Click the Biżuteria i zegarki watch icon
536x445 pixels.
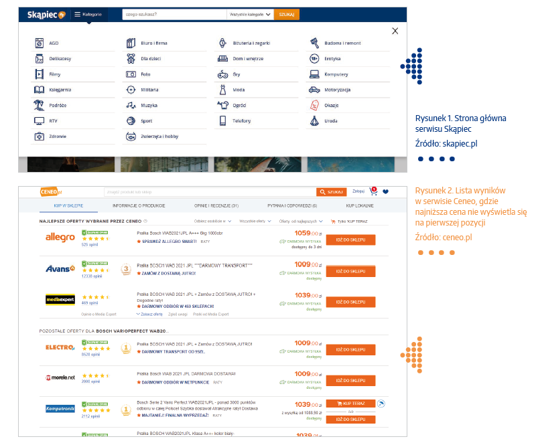pos(222,43)
